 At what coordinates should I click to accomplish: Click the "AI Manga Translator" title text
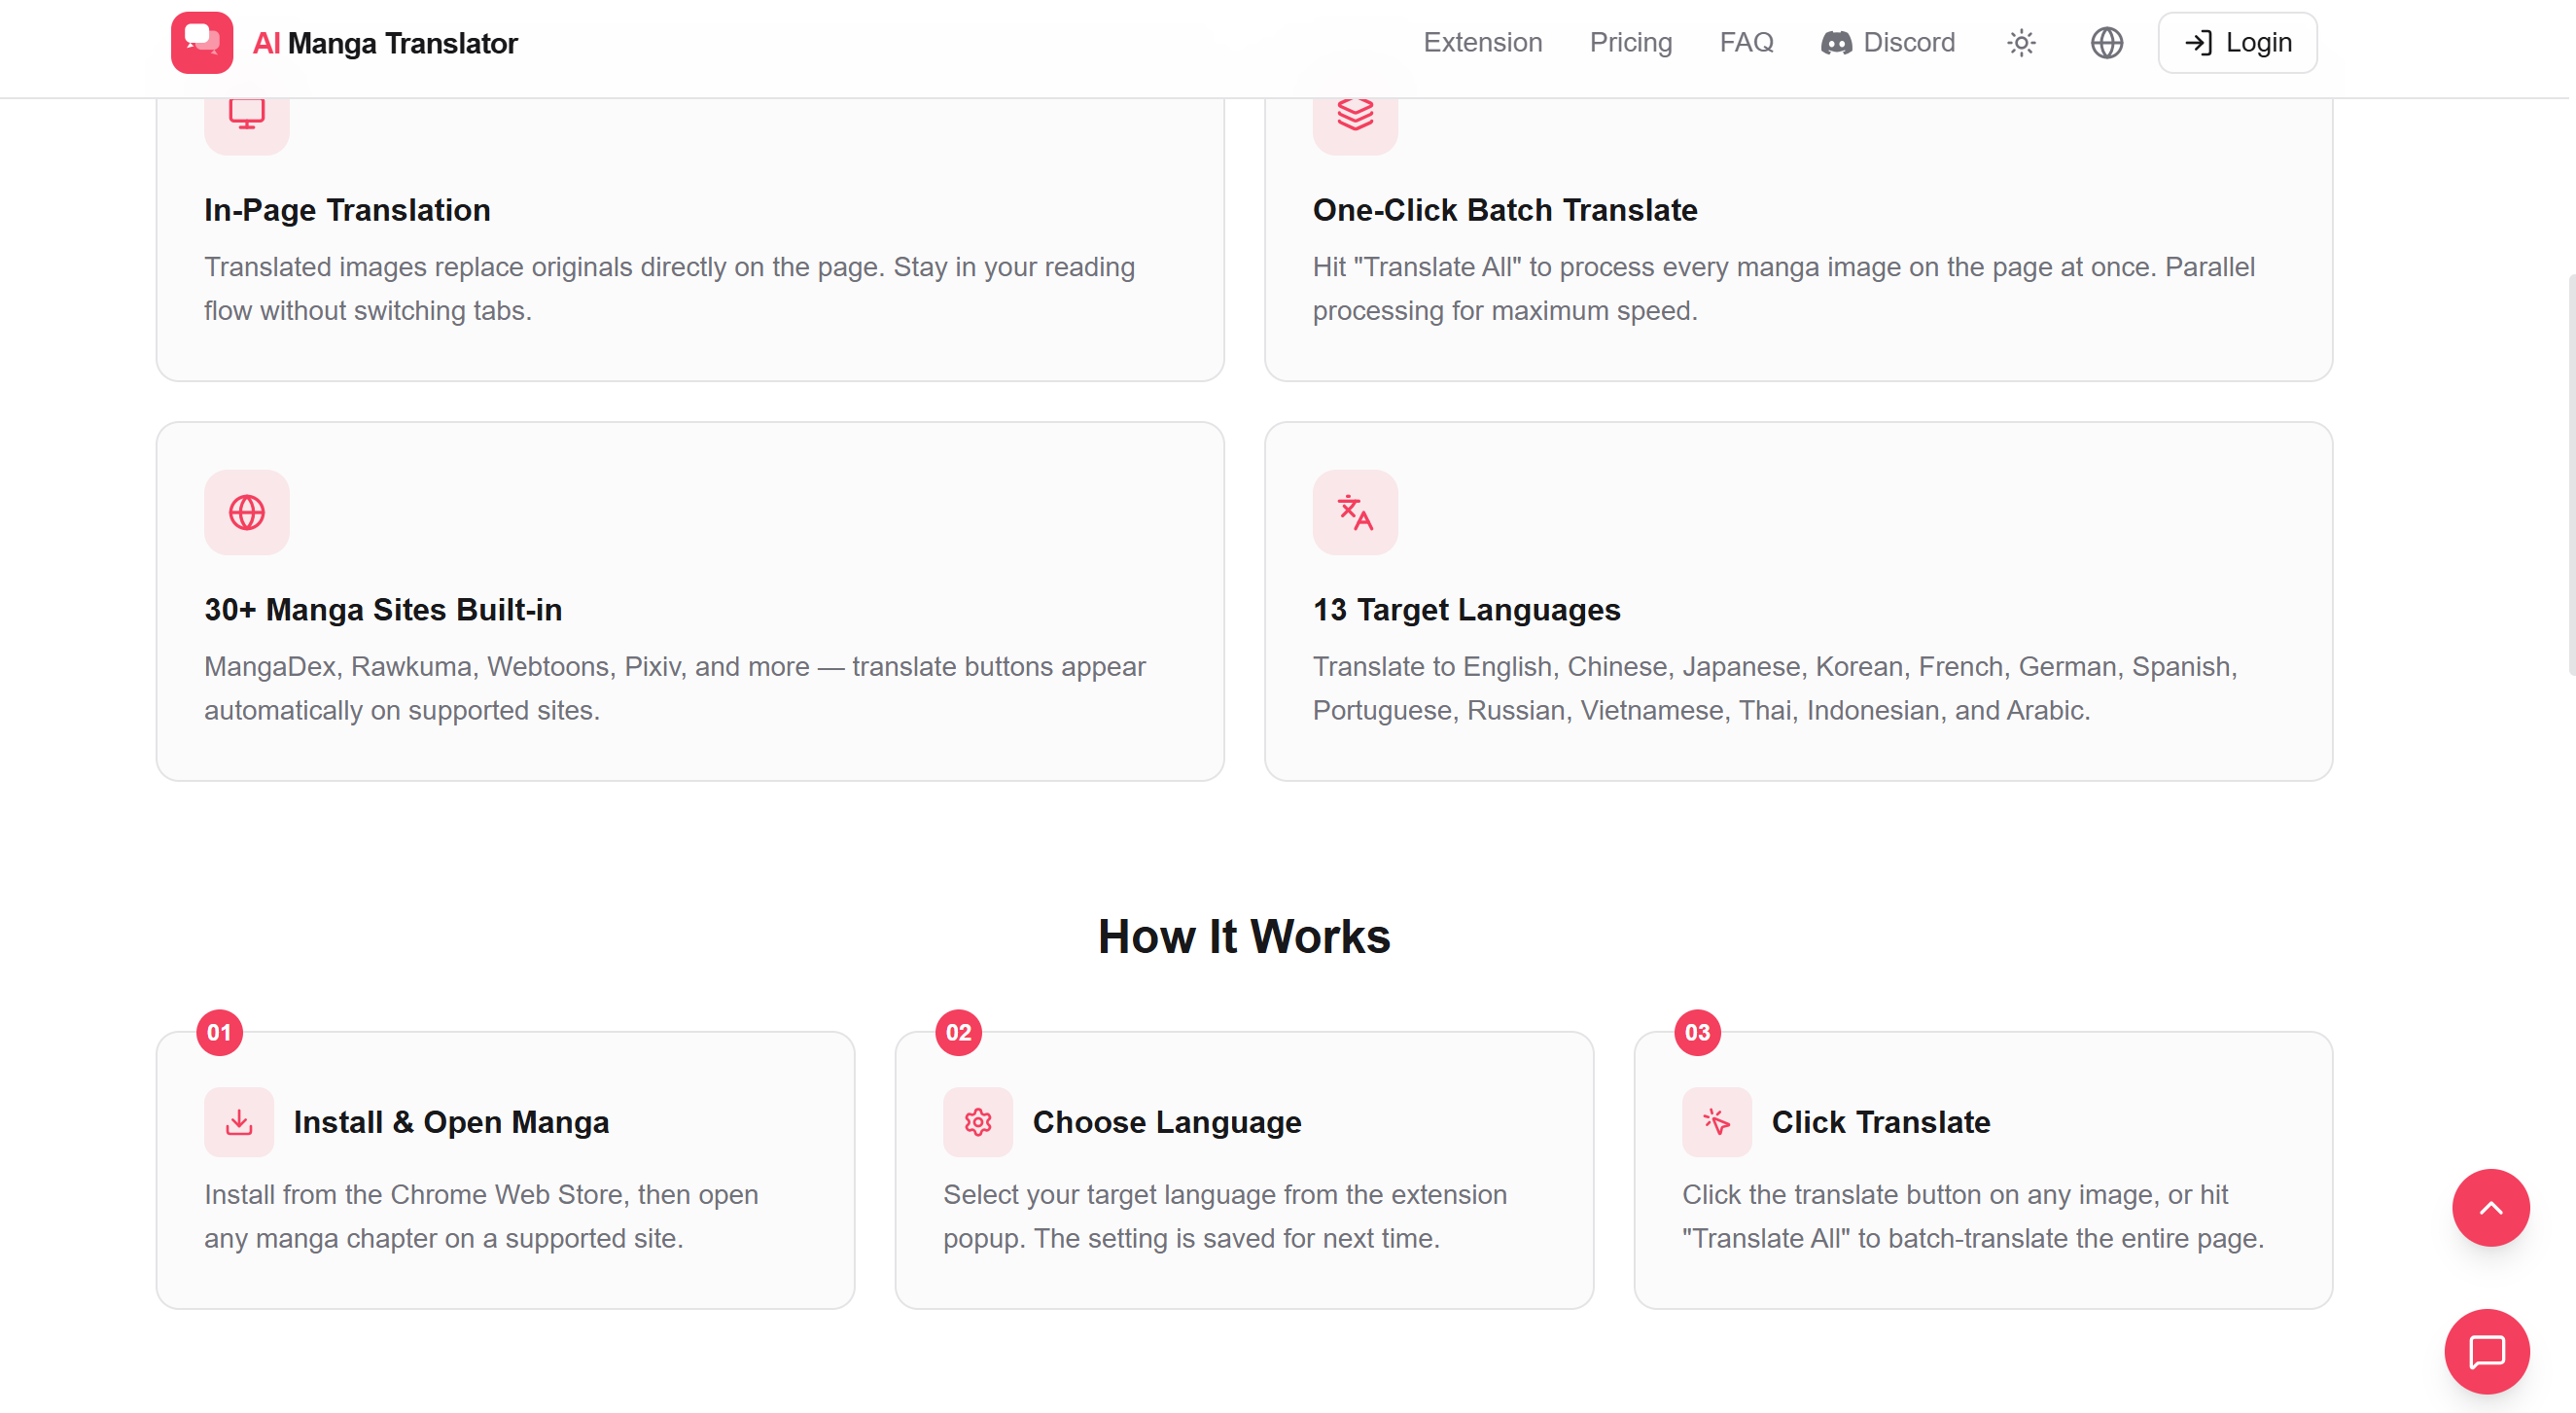pyautogui.click(x=385, y=43)
